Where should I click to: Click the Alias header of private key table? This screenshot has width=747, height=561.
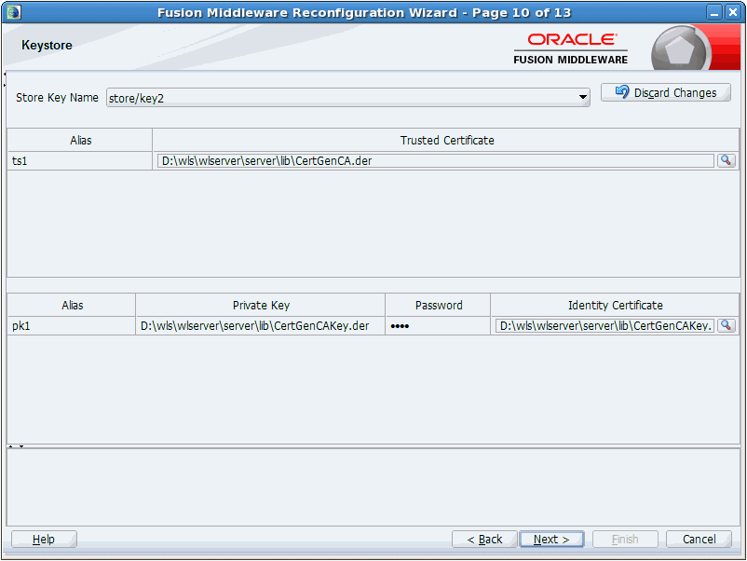pos(72,305)
